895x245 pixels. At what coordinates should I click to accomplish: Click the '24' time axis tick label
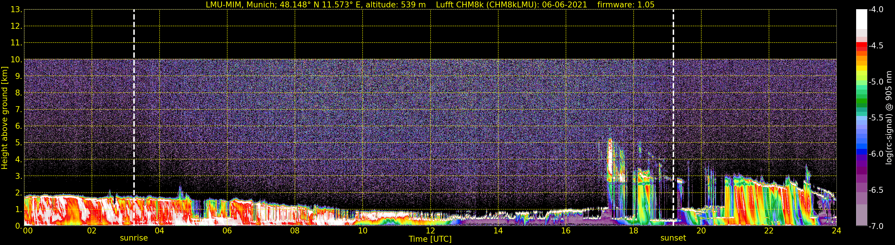836,231
